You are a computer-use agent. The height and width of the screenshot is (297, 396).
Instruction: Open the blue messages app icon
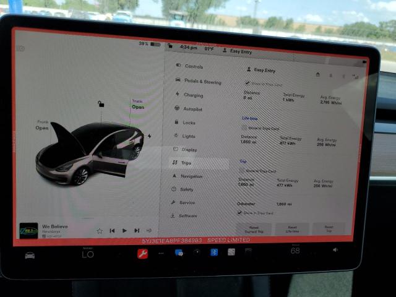(x=179, y=252)
